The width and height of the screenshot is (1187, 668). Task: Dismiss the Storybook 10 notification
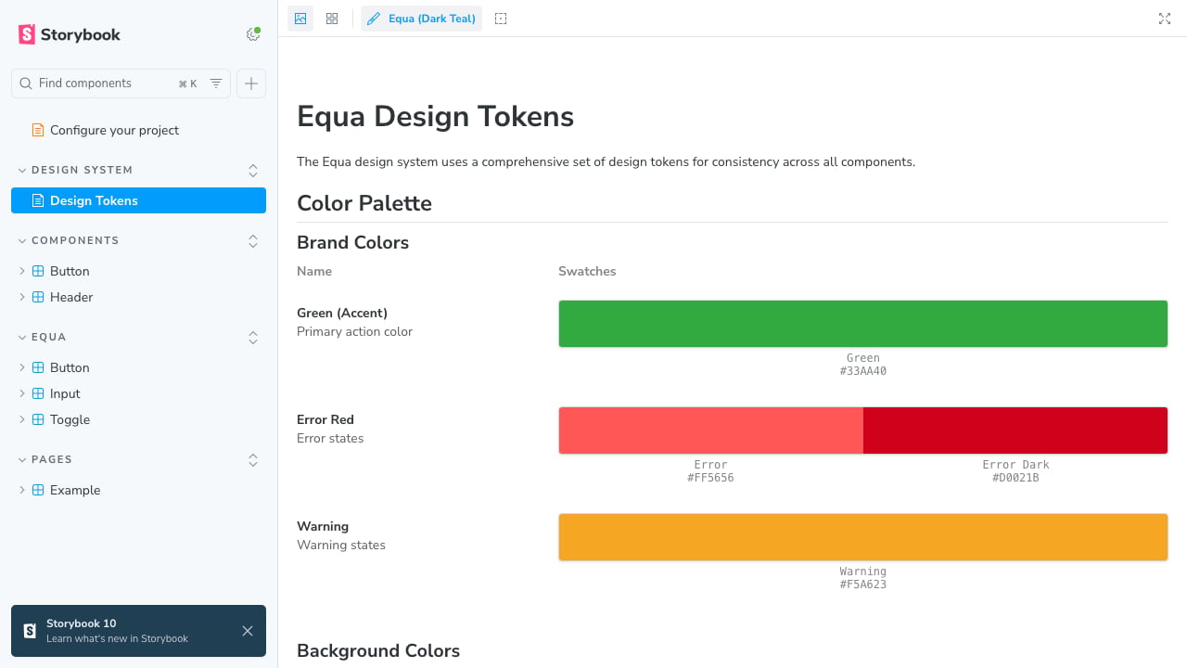(248, 631)
